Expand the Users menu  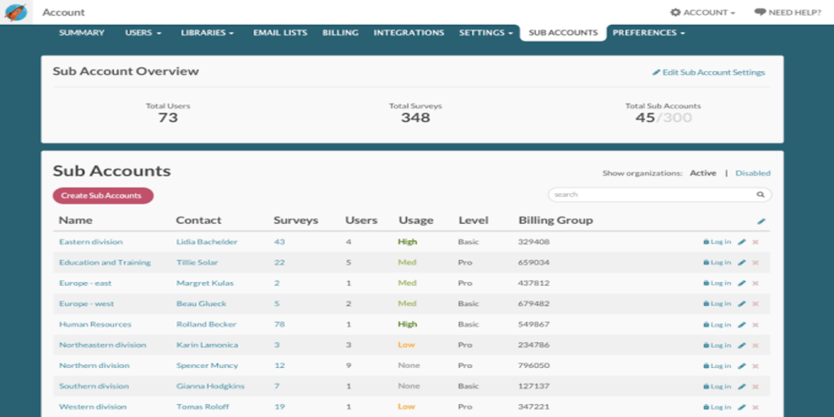(x=143, y=33)
